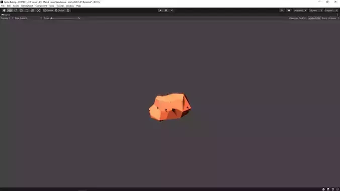
Task: Click the Unity logo in title bar
Action: pyautogui.click(x=2, y=2)
